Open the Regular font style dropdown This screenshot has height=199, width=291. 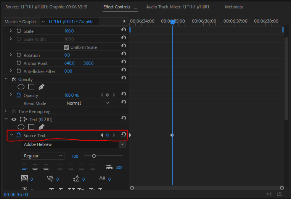tap(43, 156)
